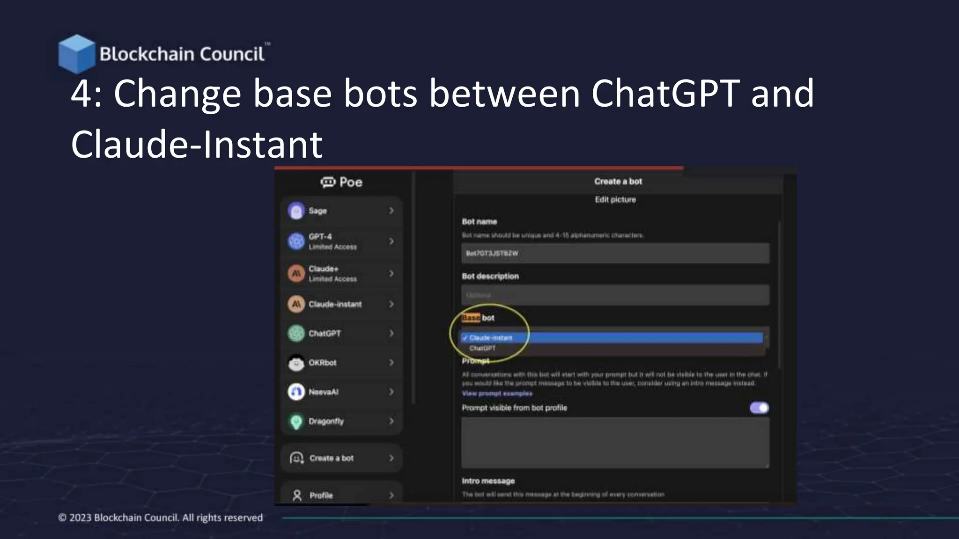Open the Sage bot avatar icon
This screenshot has height=539, width=959.
[296, 211]
